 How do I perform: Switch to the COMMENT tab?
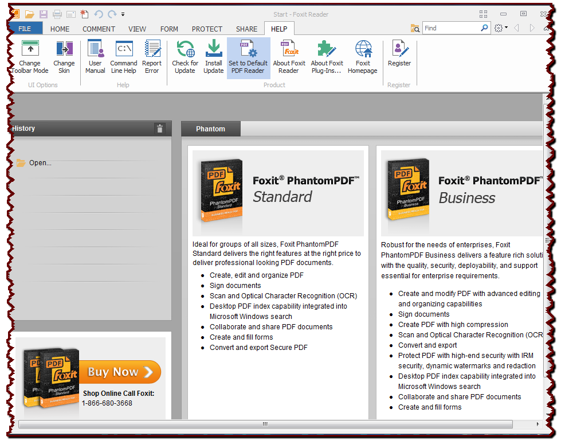click(x=99, y=29)
